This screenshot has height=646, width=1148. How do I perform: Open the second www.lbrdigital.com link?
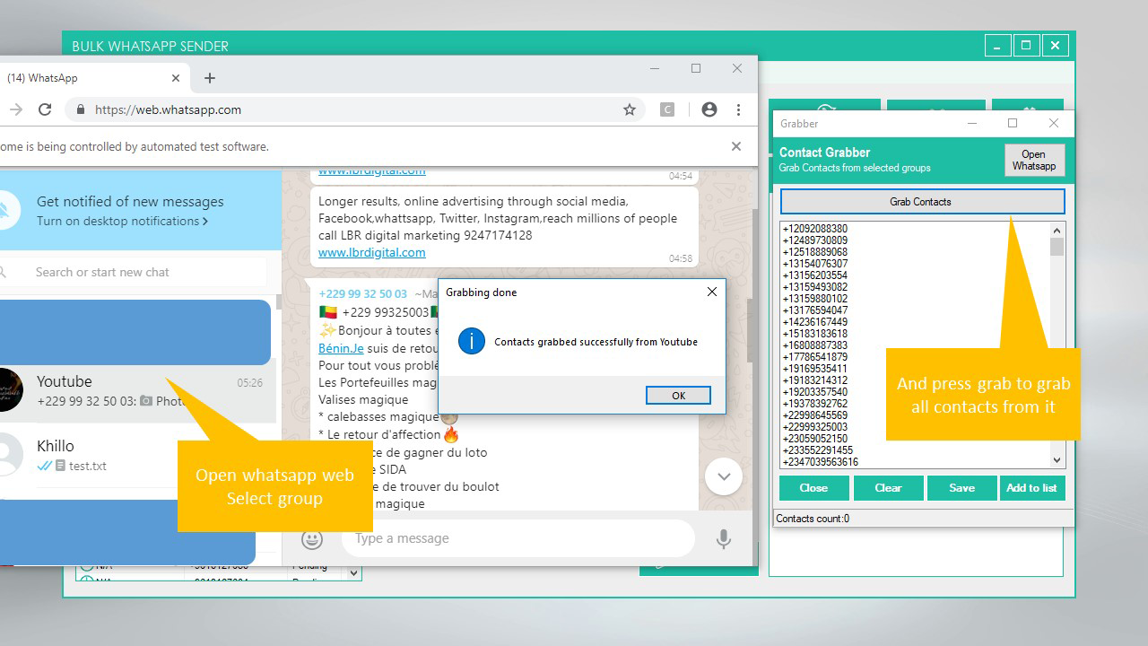point(371,252)
